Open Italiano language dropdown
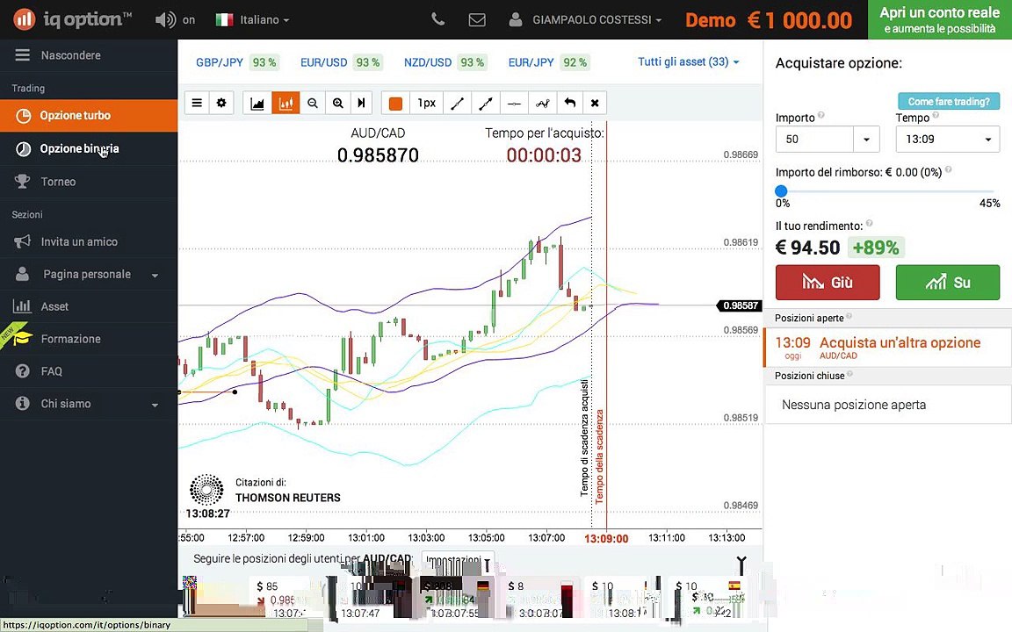The image size is (1012, 632). [x=252, y=20]
